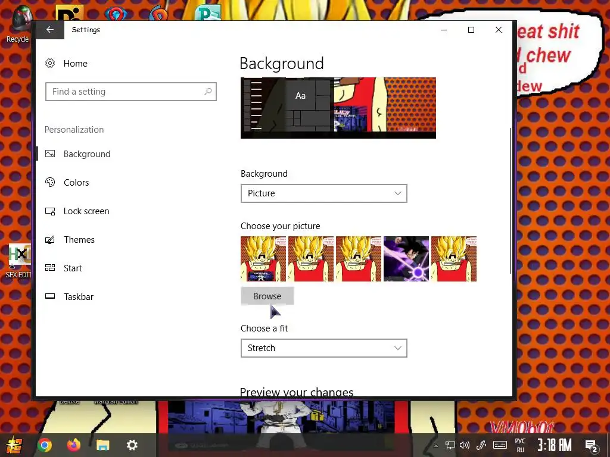This screenshot has width=610, height=457.
Task: Launch Google Chrome from taskbar
Action: click(44, 445)
